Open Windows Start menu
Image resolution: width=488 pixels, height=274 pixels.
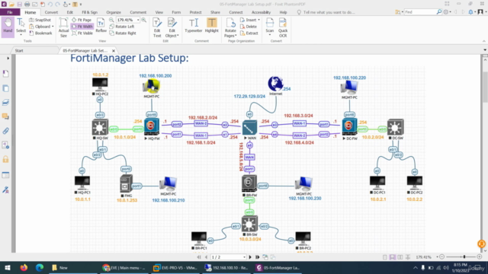(x=8, y=267)
